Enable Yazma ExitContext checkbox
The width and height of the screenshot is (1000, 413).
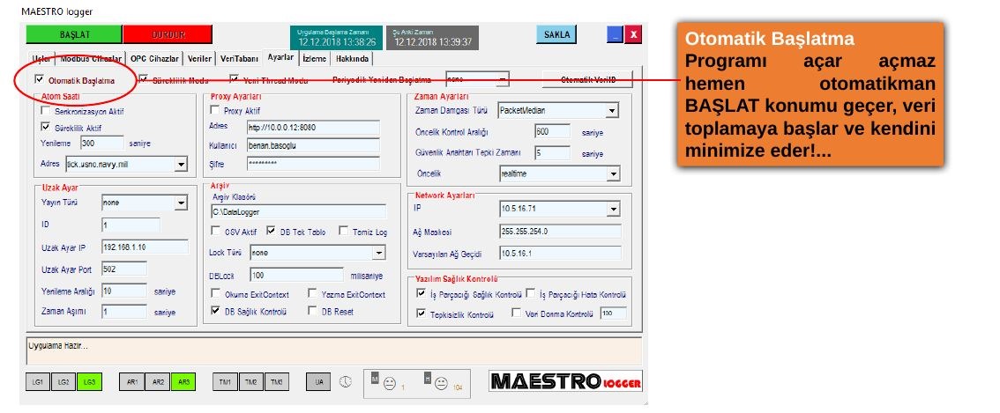[x=312, y=294]
